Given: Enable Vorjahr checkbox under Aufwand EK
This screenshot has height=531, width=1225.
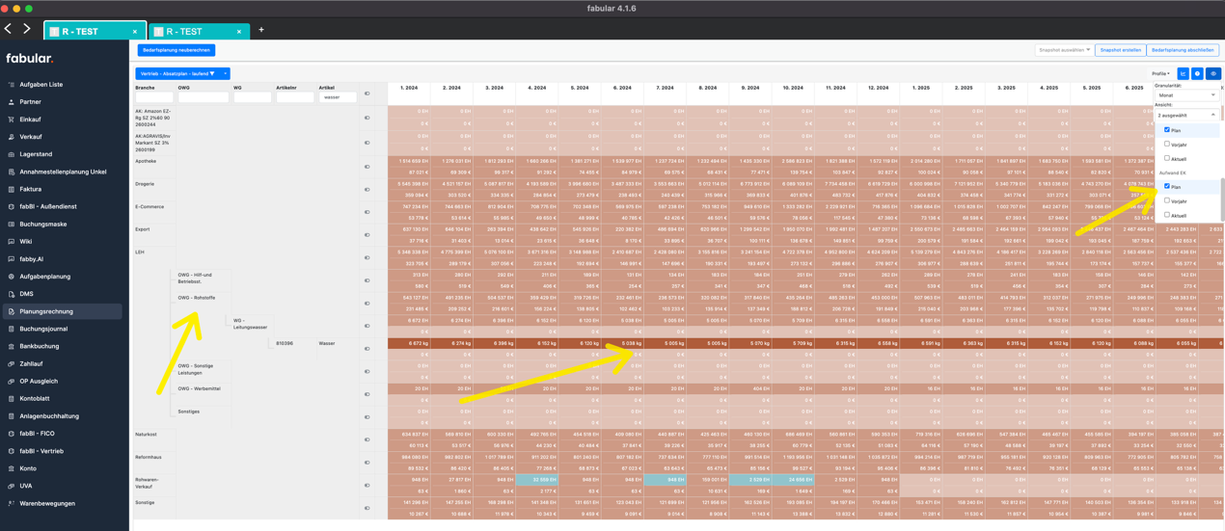Looking at the screenshot, I should [x=1167, y=200].
